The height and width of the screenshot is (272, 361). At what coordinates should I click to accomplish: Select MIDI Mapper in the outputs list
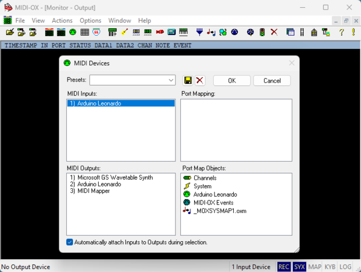coord(90,191)
